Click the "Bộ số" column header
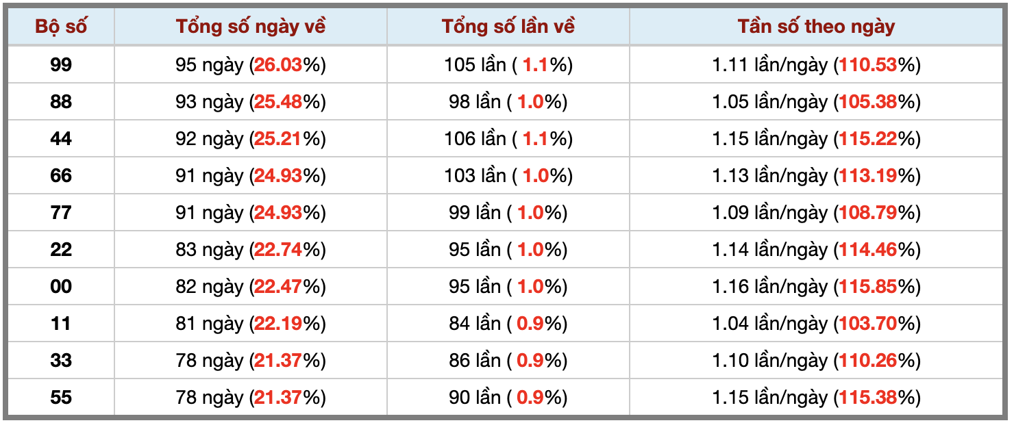The image size is (1014, 423). point(61,27)
